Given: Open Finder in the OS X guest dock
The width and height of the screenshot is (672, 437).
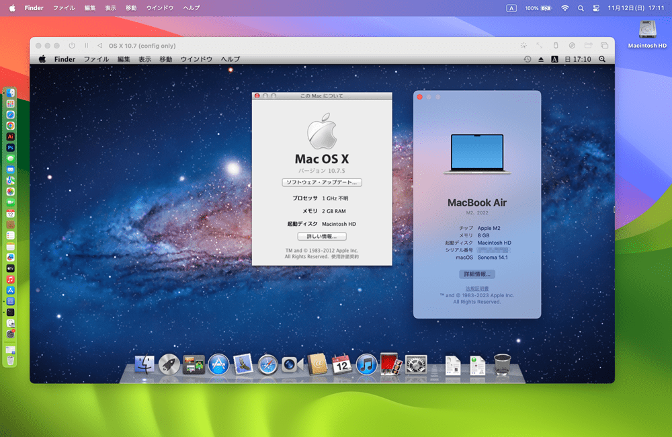Looking at the screenshot, I should (144, 365).
